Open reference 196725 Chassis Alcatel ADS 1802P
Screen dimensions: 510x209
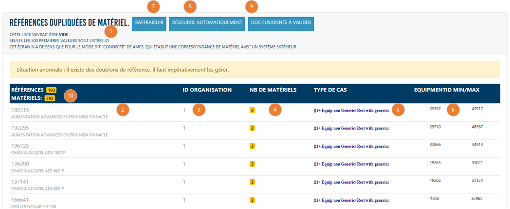20,146
